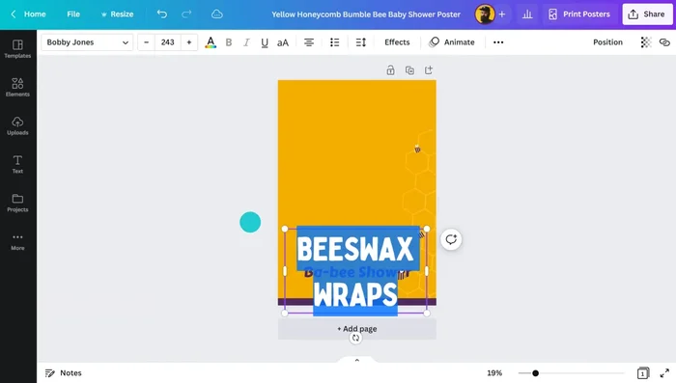The image size is (676, 383).
Task: Open the page grid view icon
Action: tap(643, 373)
